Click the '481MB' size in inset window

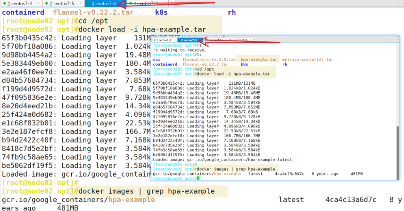tap(356, 174)
